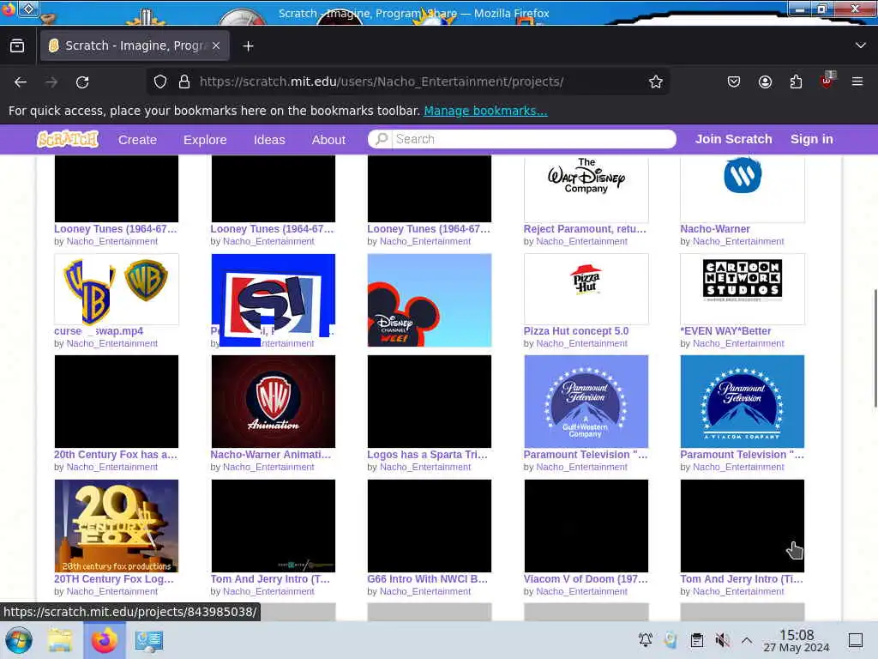Expand hidden tray icons with the chevron

tap(747, 640)
